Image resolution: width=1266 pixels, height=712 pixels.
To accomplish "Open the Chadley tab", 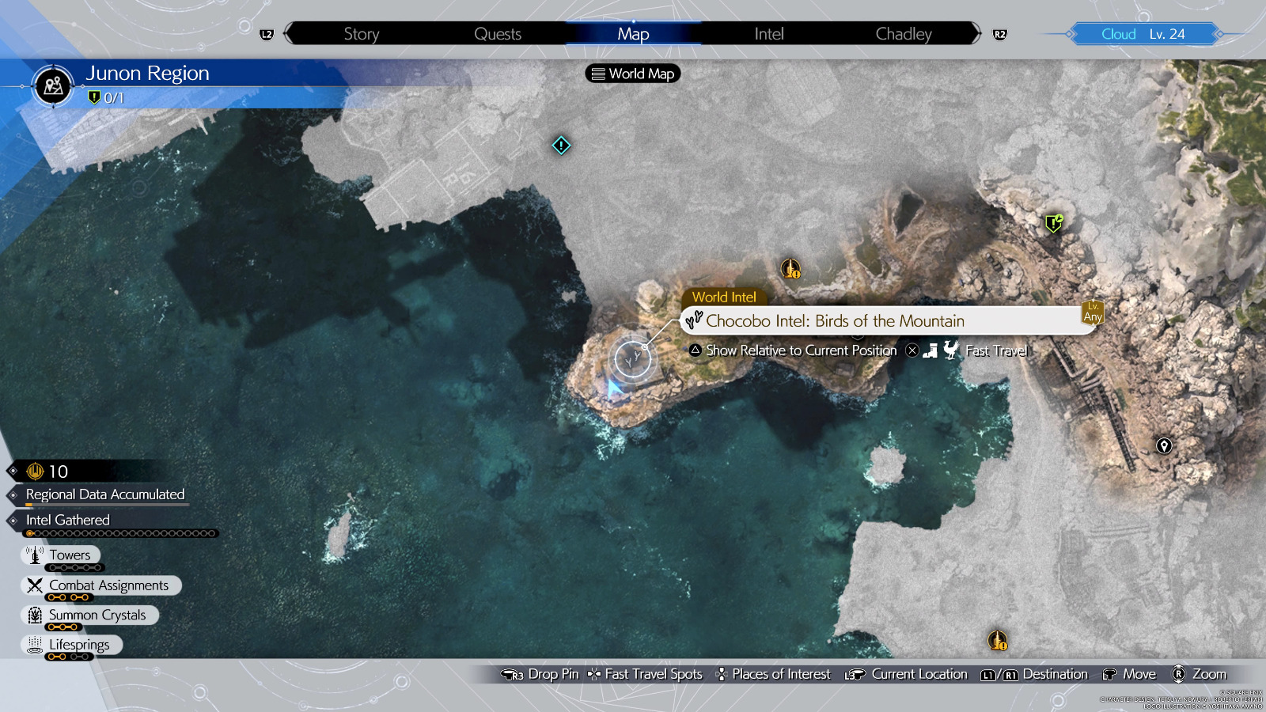I will coord(903,34).
